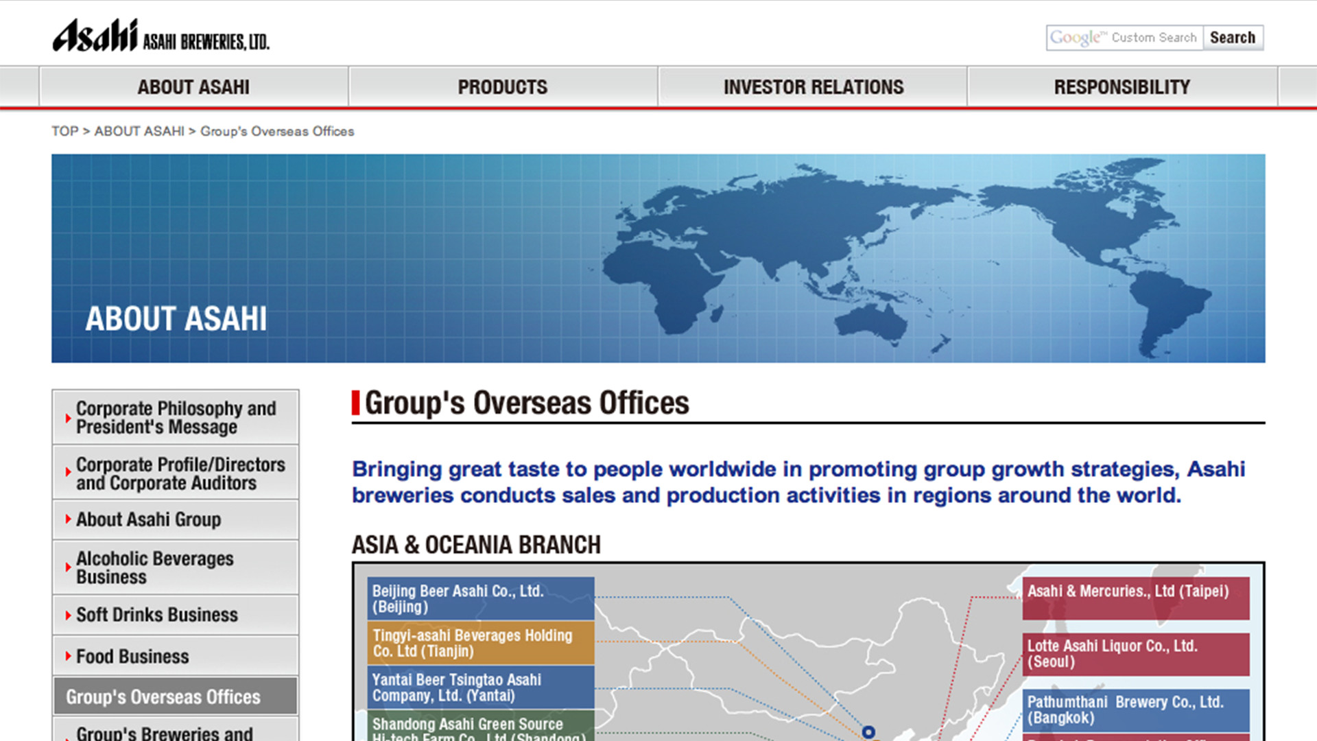Click the red arrow beside Soft Drinks Business

pos(68,615)
